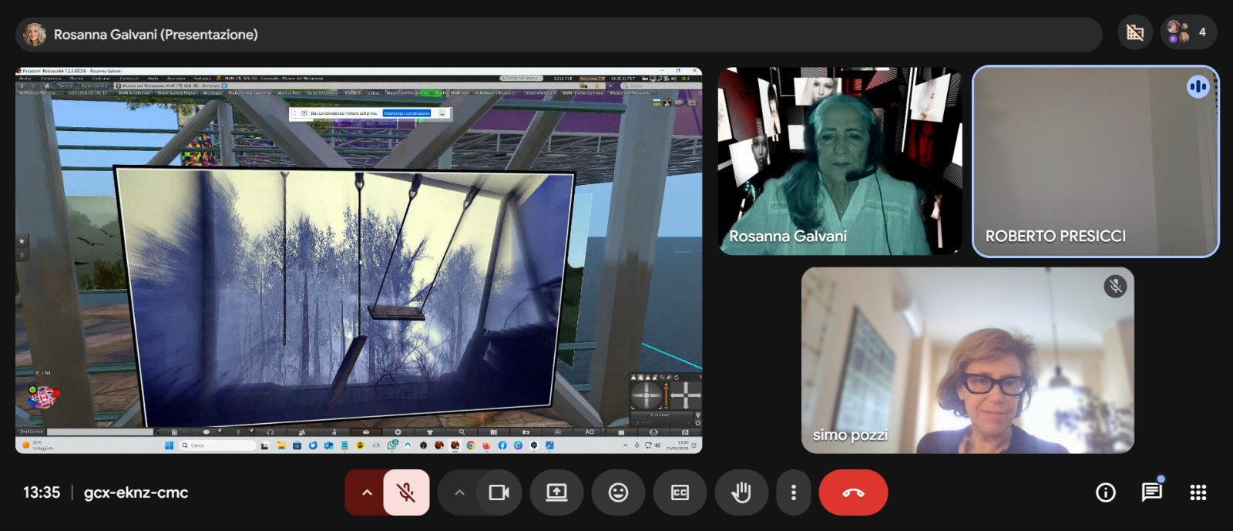Open the more options three-dot menu

tap(793, 492)
